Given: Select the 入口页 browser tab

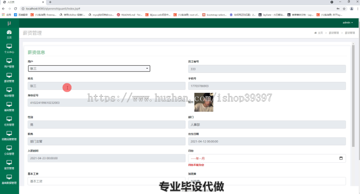Looking at the screenshot, I should [23, 2].
